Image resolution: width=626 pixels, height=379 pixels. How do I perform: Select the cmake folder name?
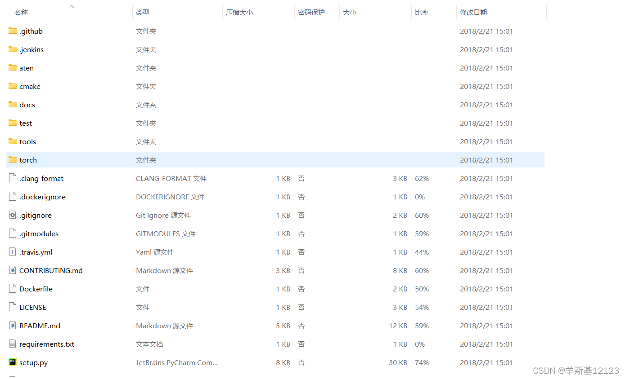pyautogui.click(x=30, y=86)
